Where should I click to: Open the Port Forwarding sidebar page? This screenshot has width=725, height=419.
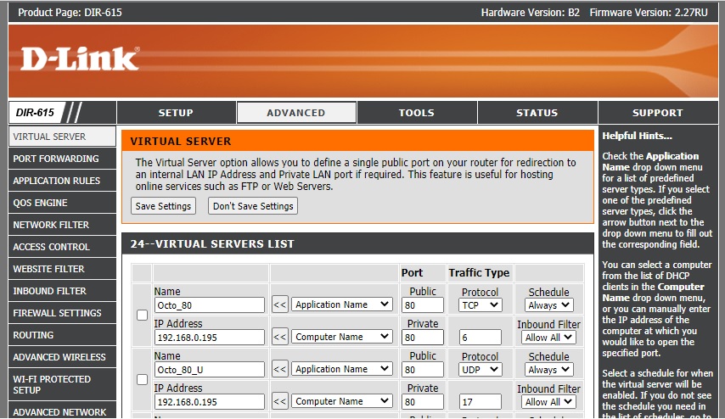[62, 159]
